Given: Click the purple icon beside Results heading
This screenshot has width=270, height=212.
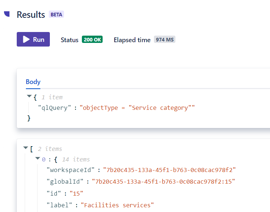Looking at the screenshot, I should pyautogui.click(x=7, y=14).
